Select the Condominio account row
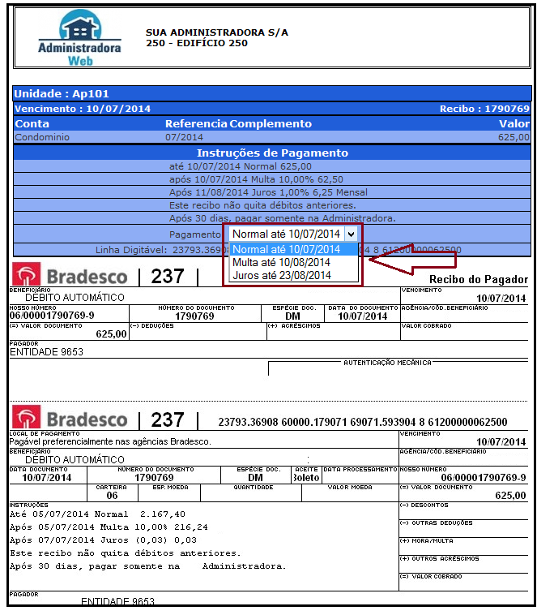This screenshot has width=537, height=615. [x=42, y=137]
